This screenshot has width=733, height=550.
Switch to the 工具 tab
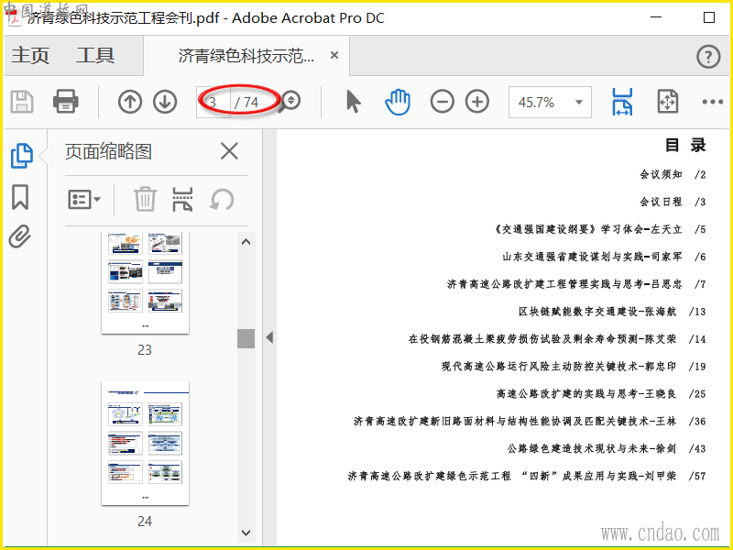95,55
